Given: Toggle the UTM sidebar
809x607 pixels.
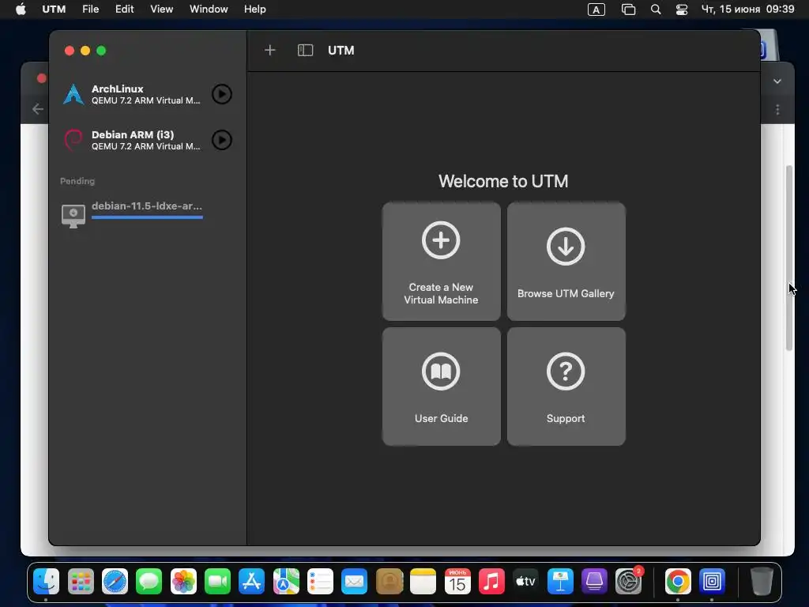Looking at the screenshot, I should click(306, 50).
